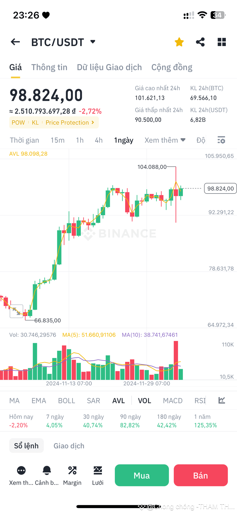Expand Xem thêm timeframe dropdown

165,140
